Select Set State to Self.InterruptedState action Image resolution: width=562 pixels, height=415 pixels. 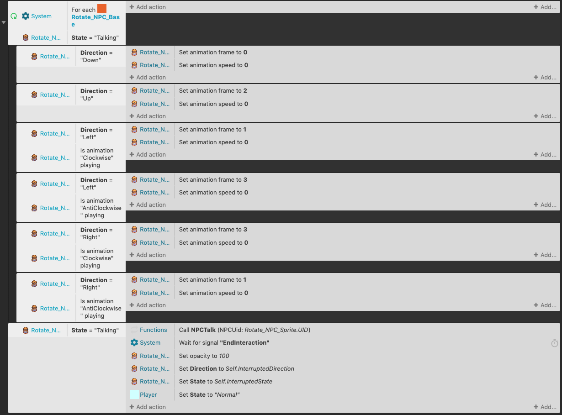(x=225, y=381)
